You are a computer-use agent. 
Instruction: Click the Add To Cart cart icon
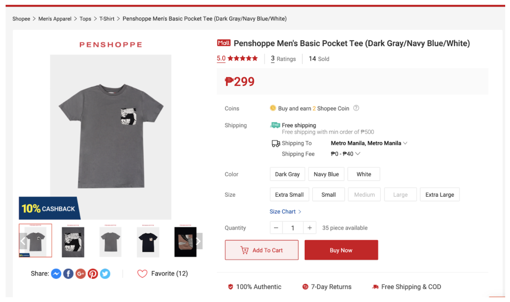[245, 250]
